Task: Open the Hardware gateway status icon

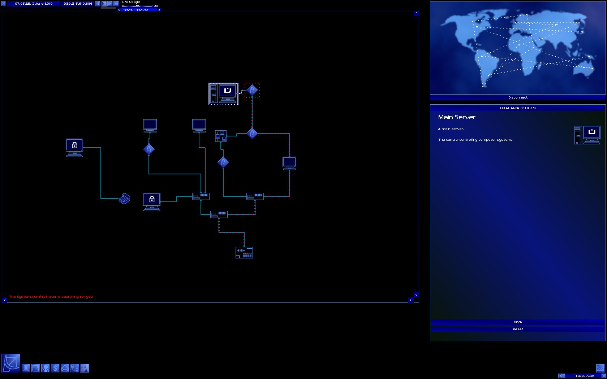Action: [x=26, y=368]
